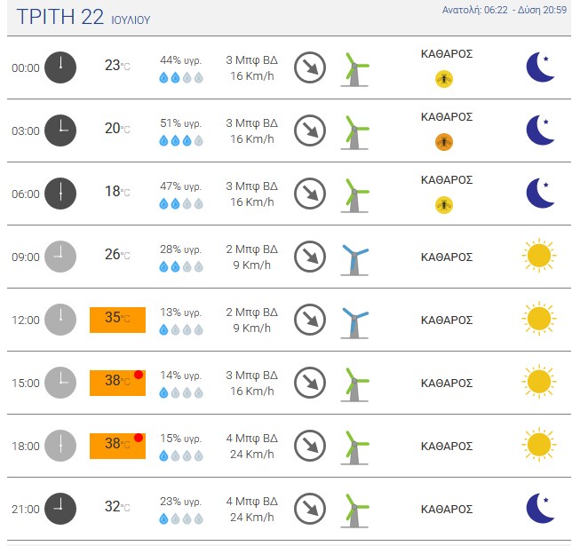Select the orange 35°C temperature box
This screenshot has width=572, height=546.
117,320
